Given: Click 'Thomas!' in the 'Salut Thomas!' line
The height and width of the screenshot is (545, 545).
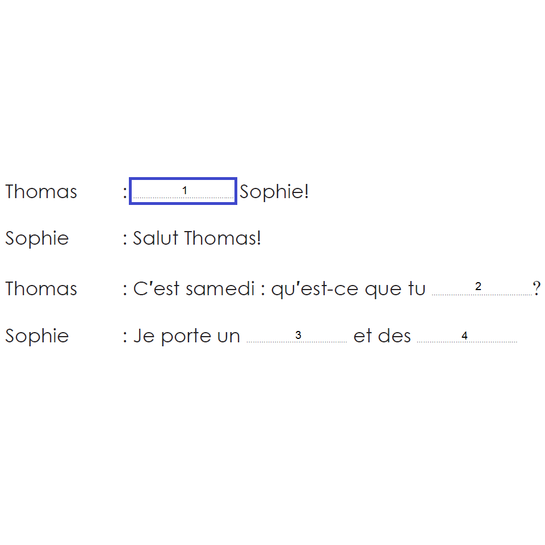Looking at the screenshot, I should point(223,238).
